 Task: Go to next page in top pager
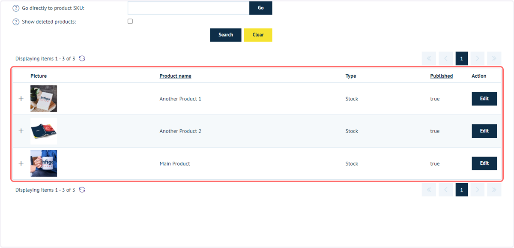pyautogui.click(x=478, y=58)
